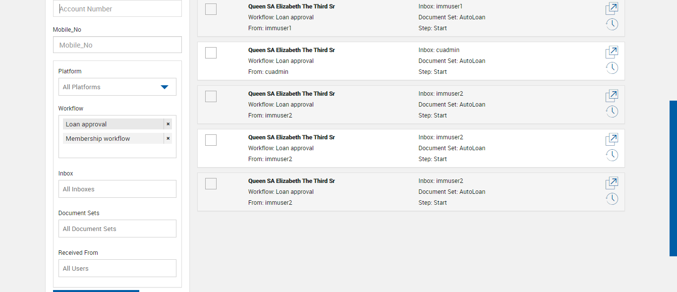Click into the Account Number field
This screenshot has height=292, width=677.
117,9
